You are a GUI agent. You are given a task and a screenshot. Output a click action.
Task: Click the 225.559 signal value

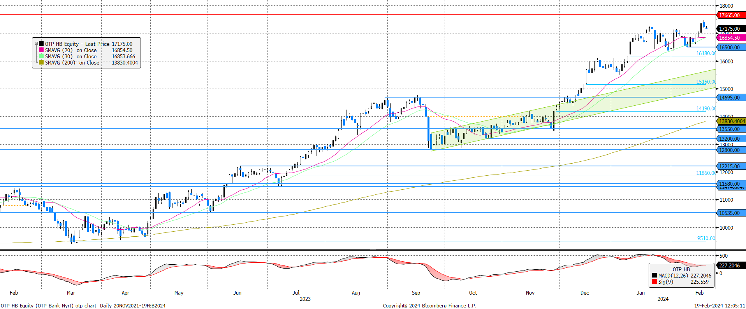coord(700,282)
